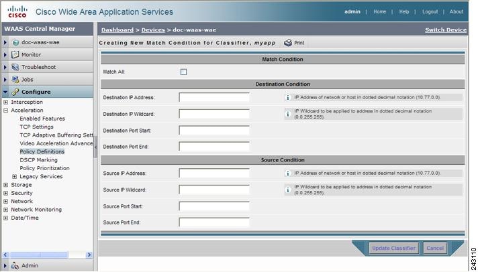
Task: Select Policy Definitions in tree
Action: click(x=42, y=151)
